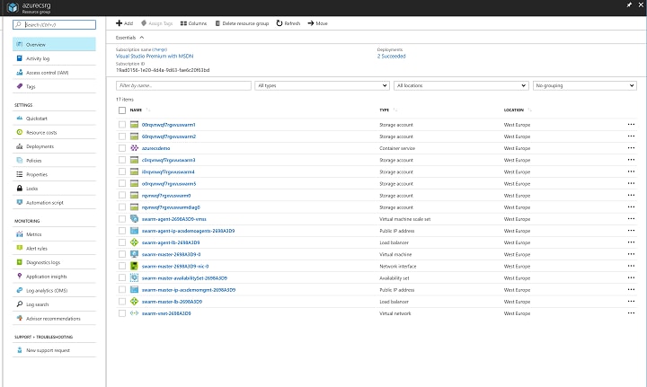Click the 2 Succeeded deployments link
The image size is (647, 387).
[x=391, y=56]
